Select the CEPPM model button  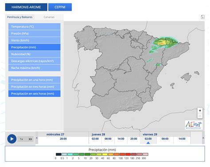[60, 7]
